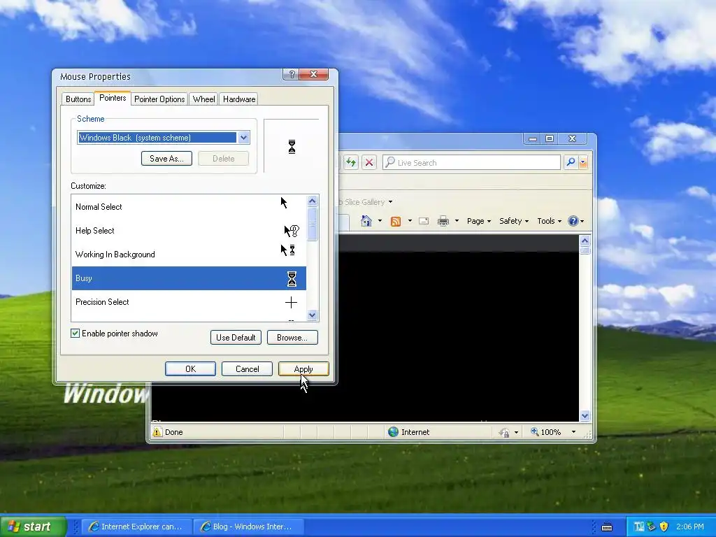The height and width of the screenshot is (537, 716).
Task: Click Cancel in Mouse Properties
Action: 247,369
